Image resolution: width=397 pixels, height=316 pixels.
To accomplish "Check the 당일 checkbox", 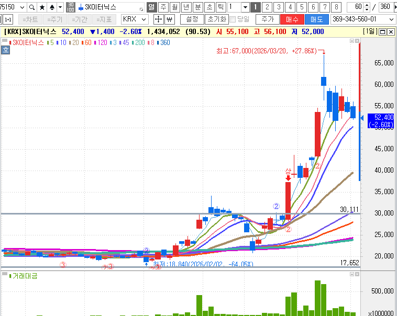I will pyautogui.click(x=233, y=19).
